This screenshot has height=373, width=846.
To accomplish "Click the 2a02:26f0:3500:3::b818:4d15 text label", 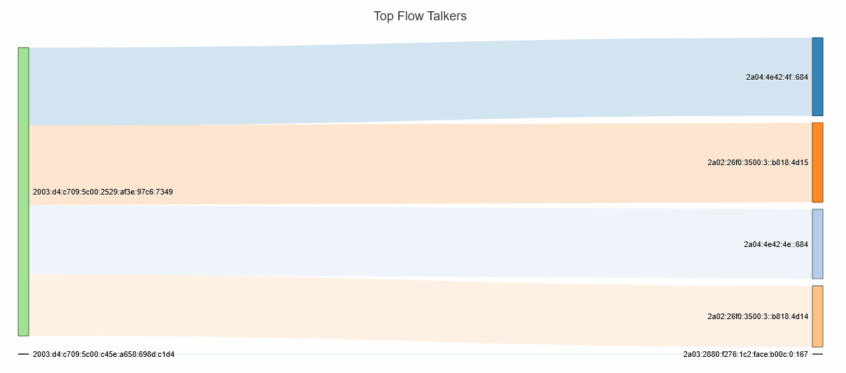I will coord(758,162).
